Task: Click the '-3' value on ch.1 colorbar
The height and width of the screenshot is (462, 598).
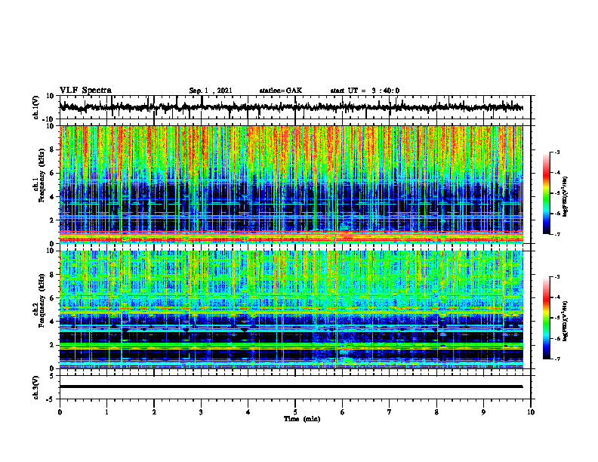Action: point(556,152)
